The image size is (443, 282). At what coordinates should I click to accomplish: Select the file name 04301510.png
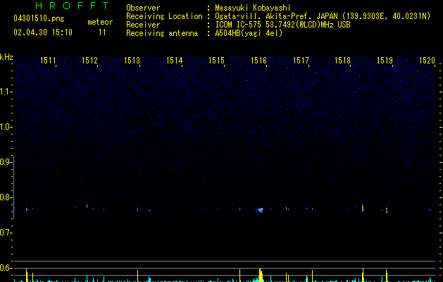pos(39,19)
